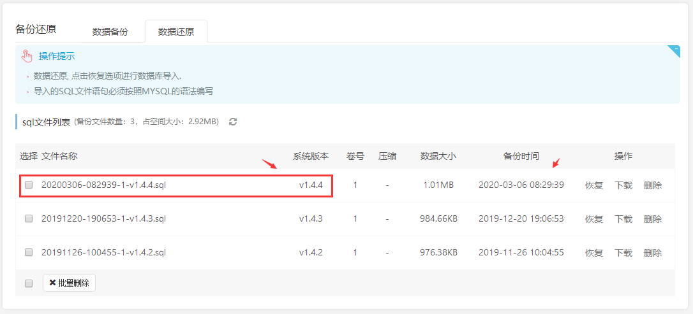
Task: Switch to the 数据备份 tab
Action: pyautogui.click(x=110, y=32)
